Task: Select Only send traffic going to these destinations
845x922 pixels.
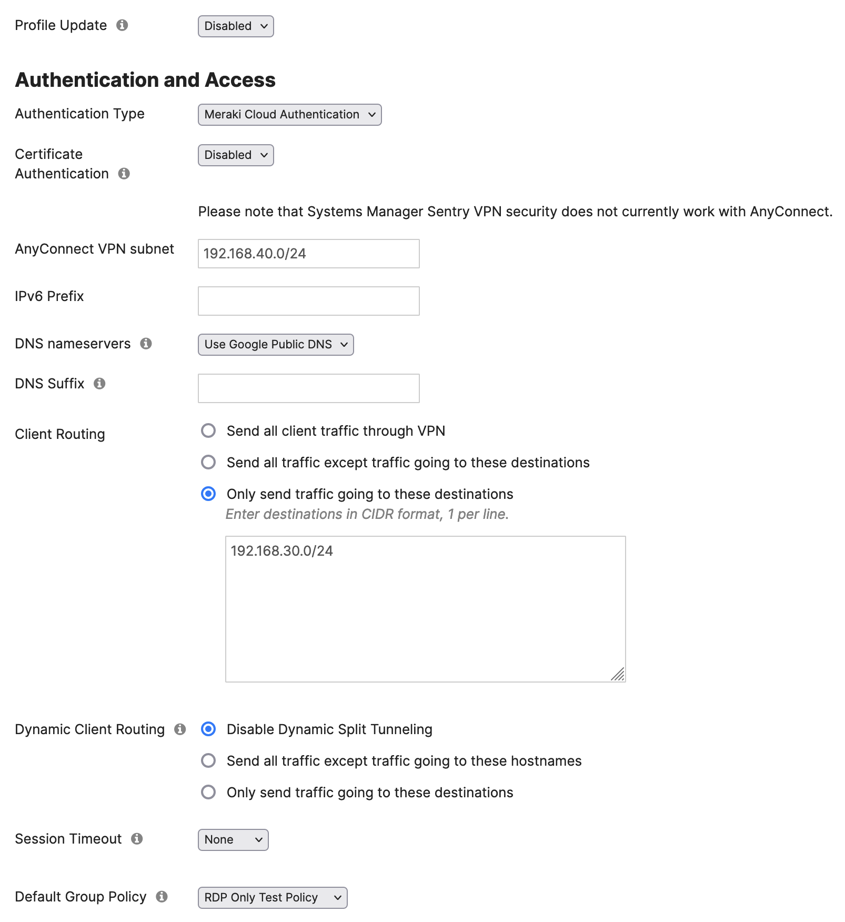Action: 208,494
